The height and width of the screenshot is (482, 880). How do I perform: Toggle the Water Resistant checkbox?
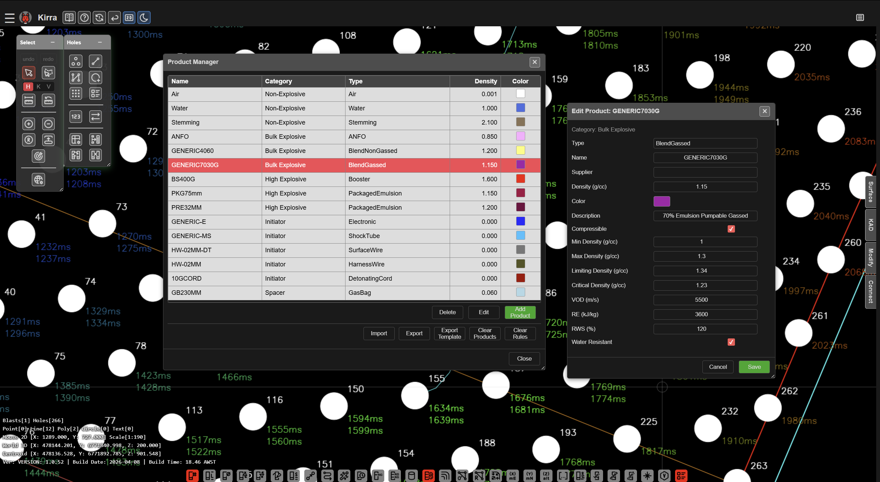pyautogui.click(x=731, y=342)
